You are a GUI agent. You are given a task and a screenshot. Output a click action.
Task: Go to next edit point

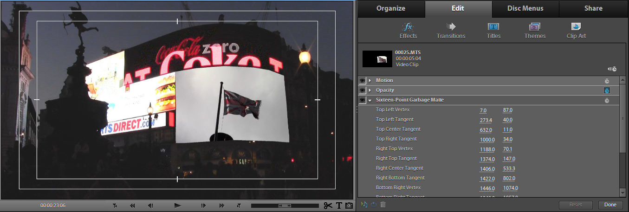pos(239,206)
